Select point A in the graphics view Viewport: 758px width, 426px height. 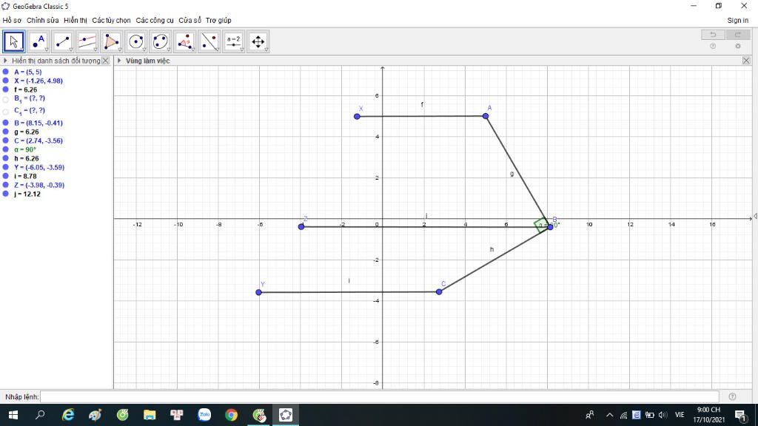pos(486,116)
